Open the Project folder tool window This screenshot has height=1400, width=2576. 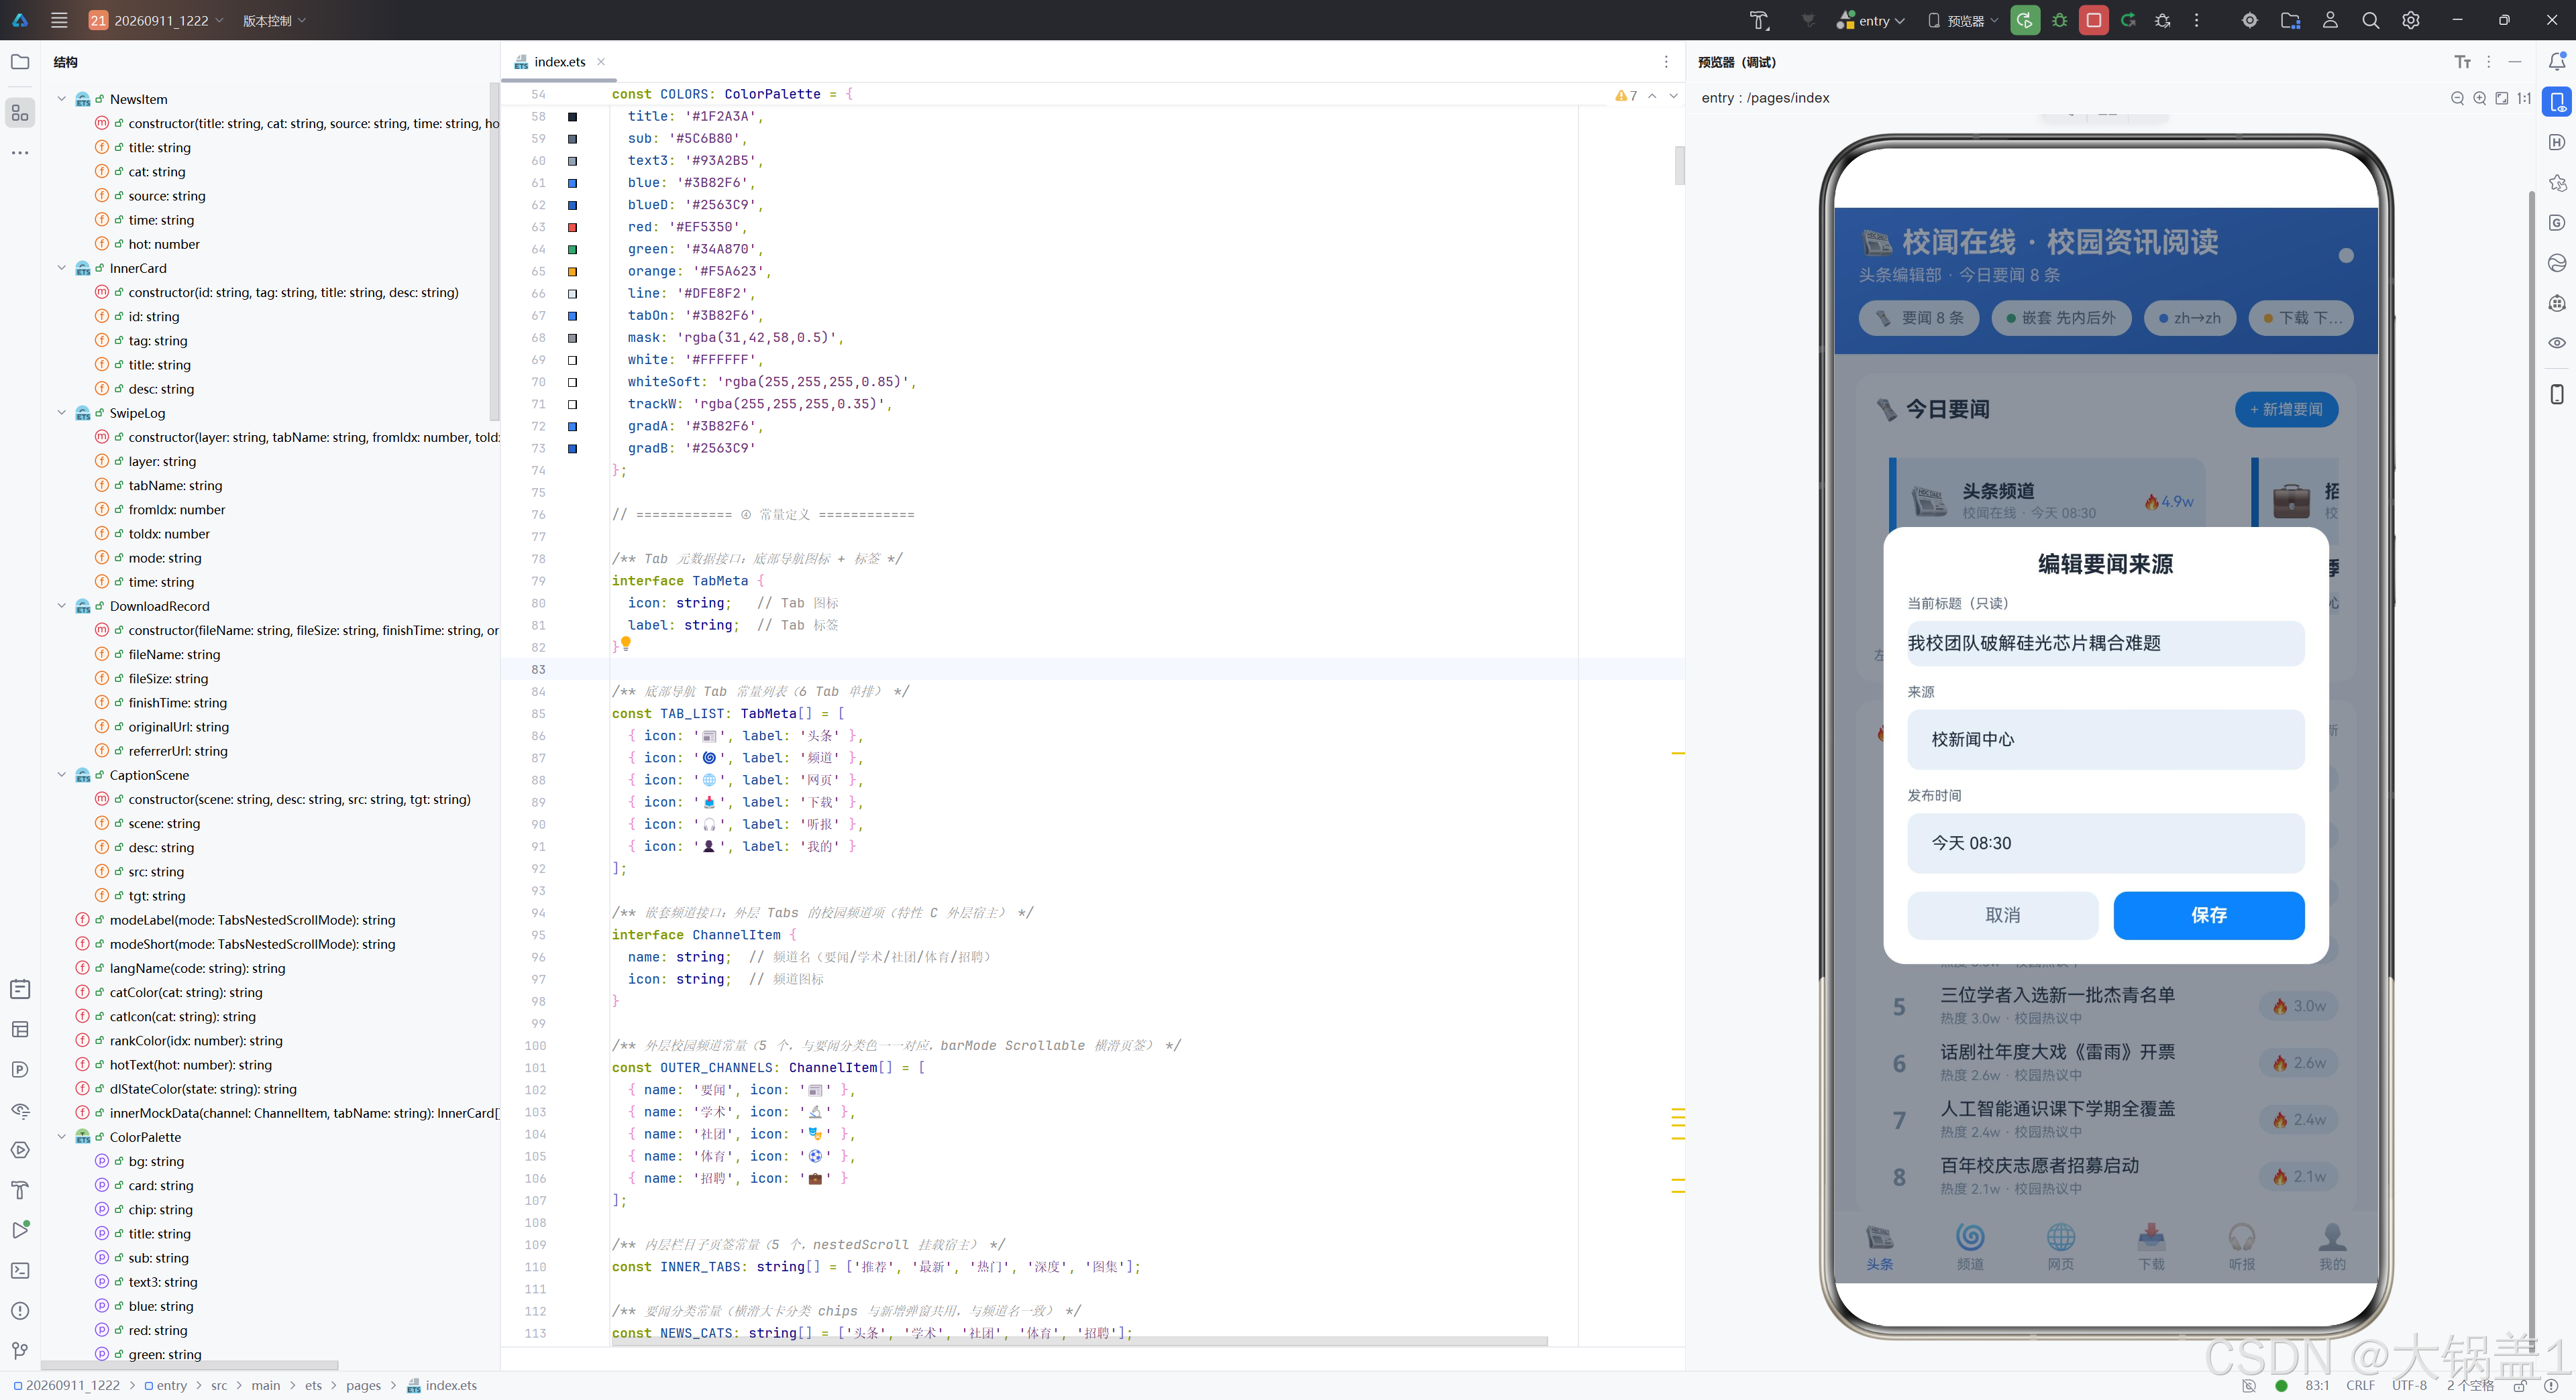(x=20, y=62)
